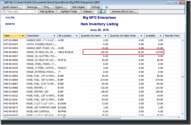Open Summary/Pivot View
Image resolution: width=191 pixels, height=125 pixels.
[124, 11]
